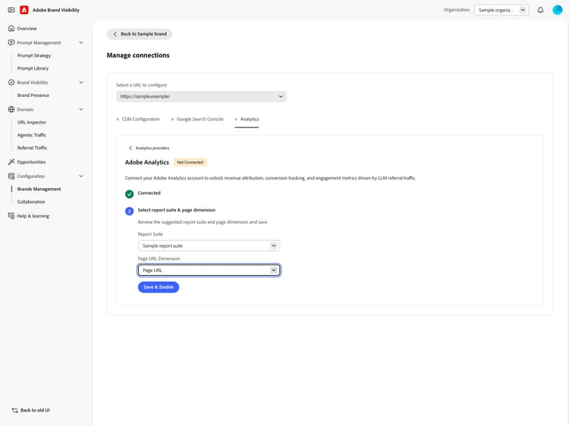Click the back chevron beside Analytics providers

pyautogui.click(x=130, y=148)
